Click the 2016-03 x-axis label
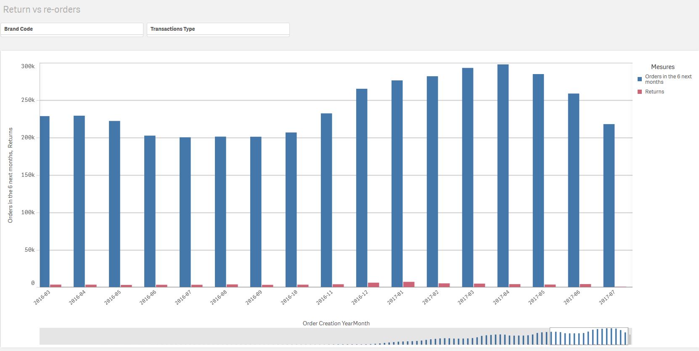This screenshot has height=351, width=699. (42, 298)
